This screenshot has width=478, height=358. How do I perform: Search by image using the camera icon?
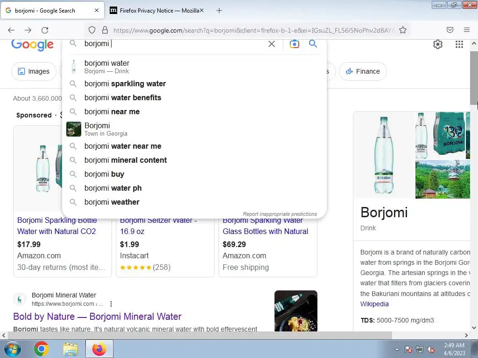(x=294, y=44)
